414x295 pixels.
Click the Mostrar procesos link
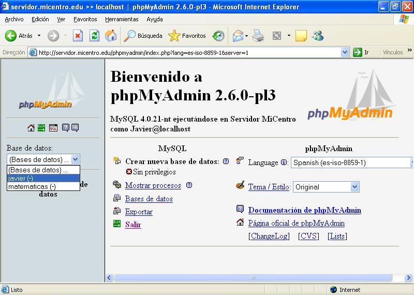tap(153, 185)
